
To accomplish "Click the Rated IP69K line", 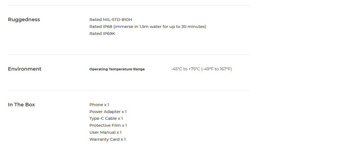I will (x=102, y=34).
